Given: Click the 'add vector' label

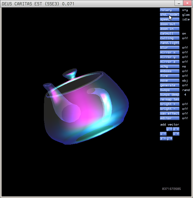Looking at the screenshot, I should (170, 125).
